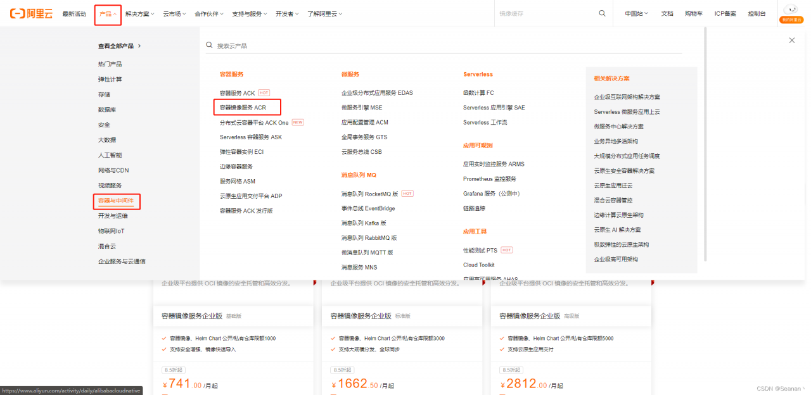Viewport: 811px width, 395px height.
Task: Click the top bar search input
Action: tap(545, 13)
